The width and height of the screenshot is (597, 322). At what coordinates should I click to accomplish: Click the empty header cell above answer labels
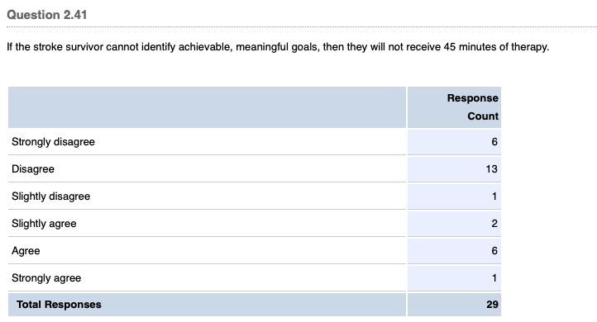click(207, 107)
